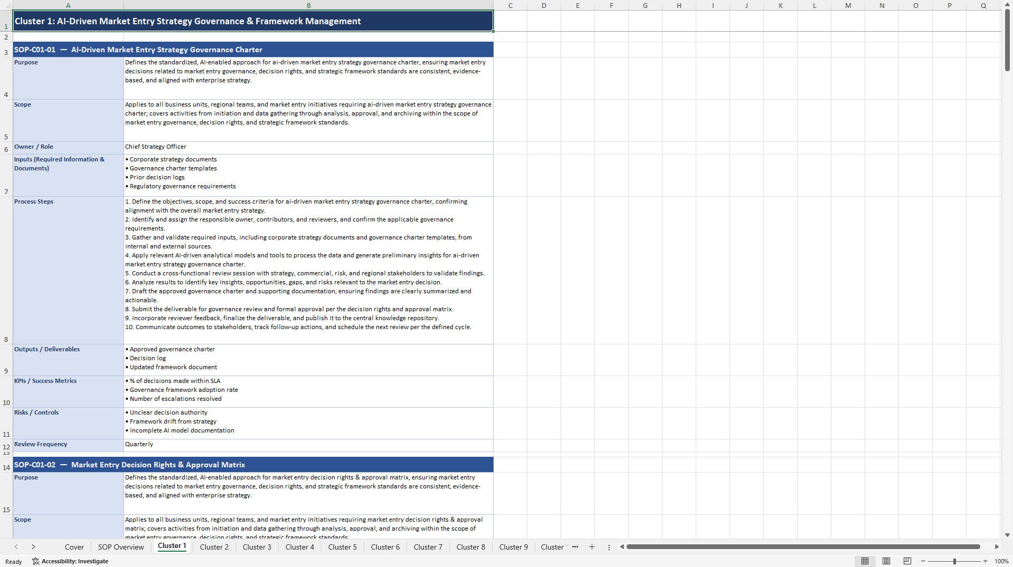Click Accessibility: Investigate in status bar

70,561
